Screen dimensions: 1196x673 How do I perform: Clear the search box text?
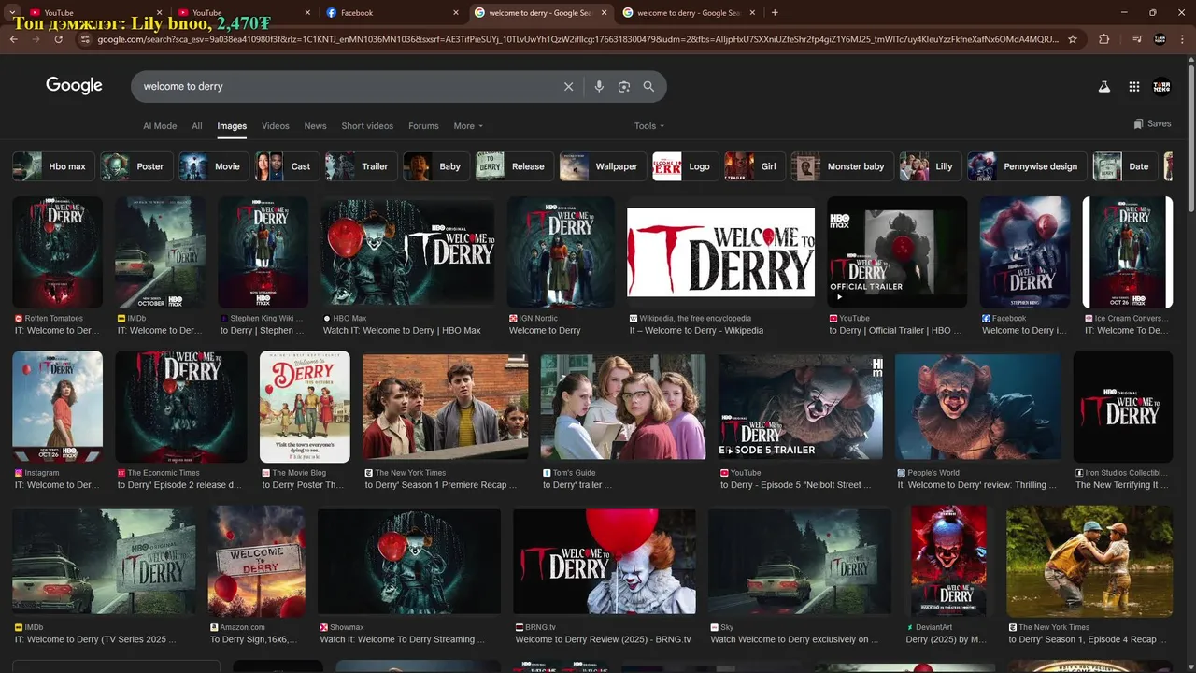(x=568, y=86)
